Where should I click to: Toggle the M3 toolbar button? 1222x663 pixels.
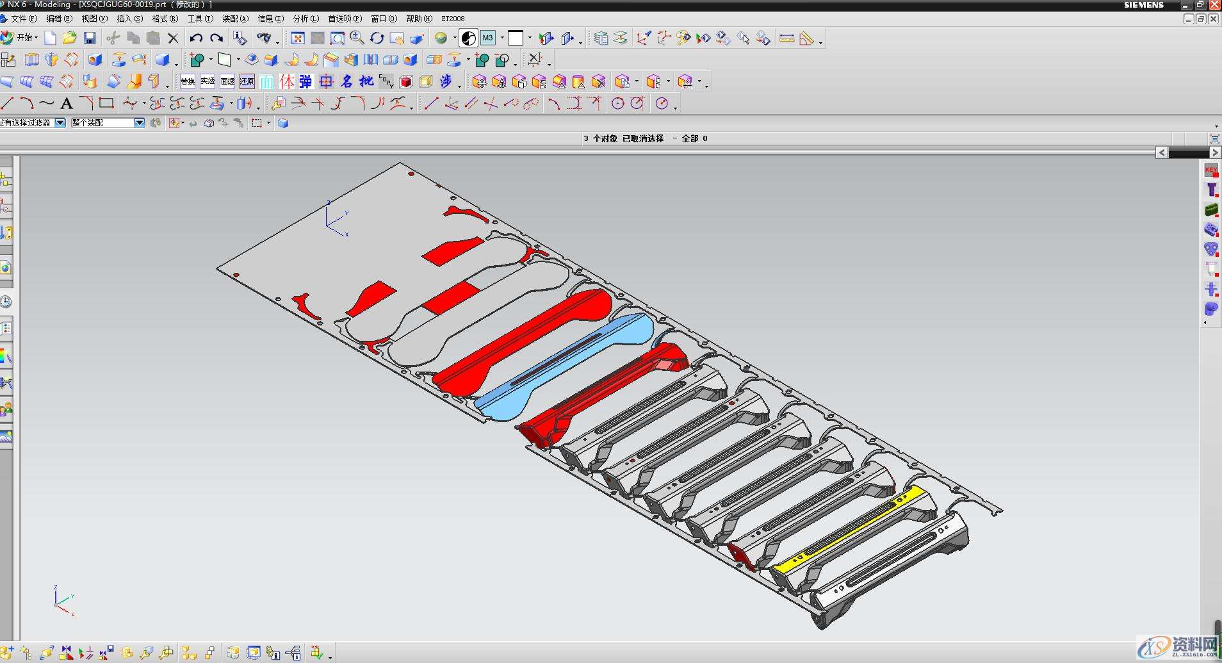coord(488,38)
